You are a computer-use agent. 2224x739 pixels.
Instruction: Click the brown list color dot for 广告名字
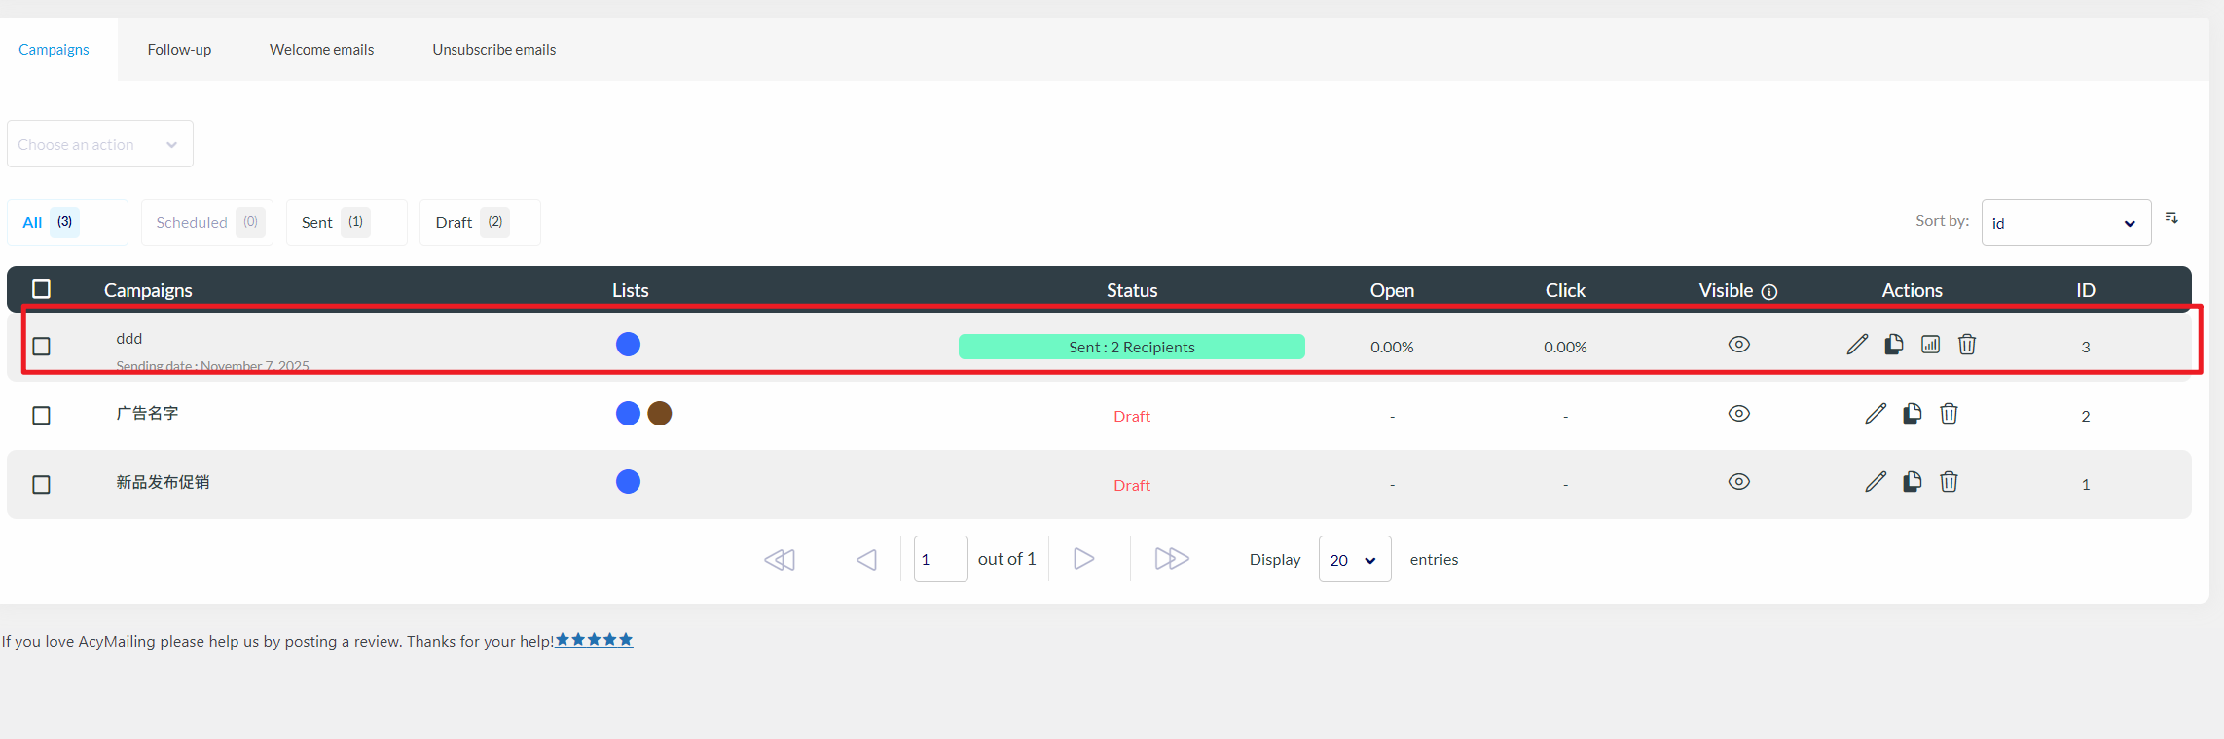point(660,414)
